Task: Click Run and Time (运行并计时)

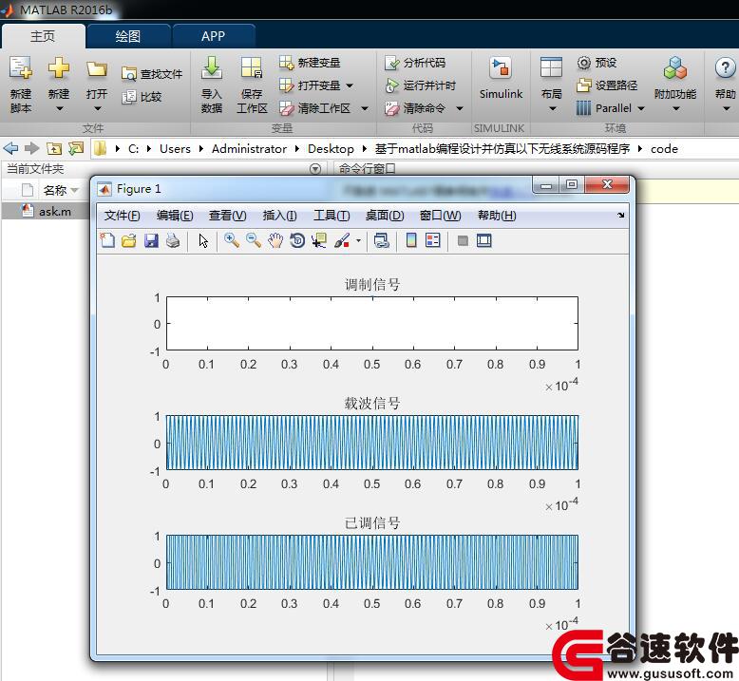Action: point(421,85)
